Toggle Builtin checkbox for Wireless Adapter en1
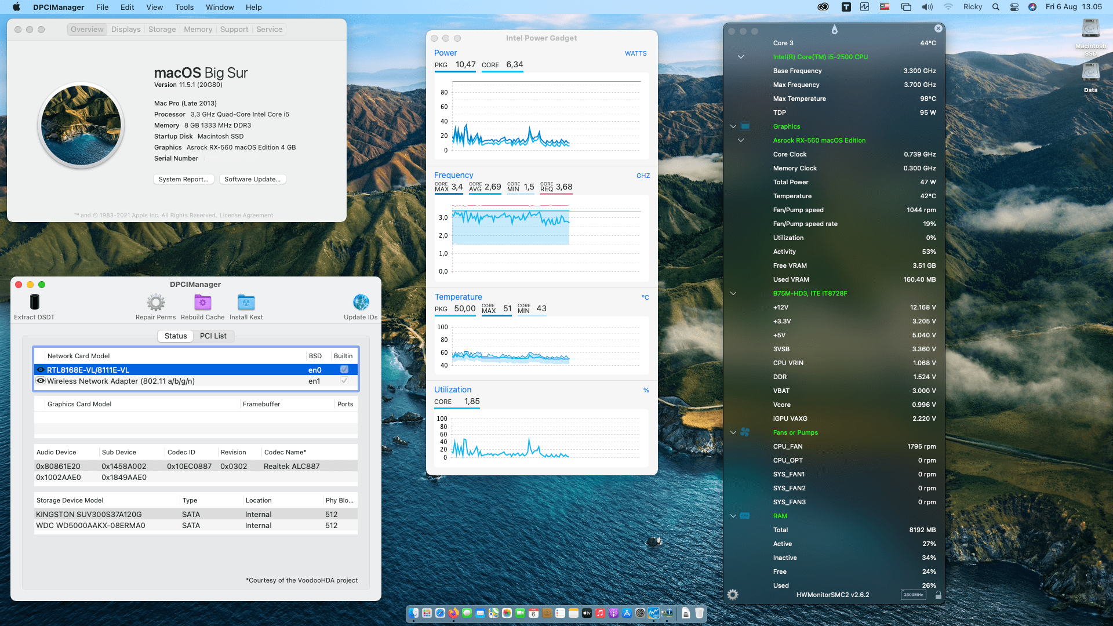 (344, 381)
